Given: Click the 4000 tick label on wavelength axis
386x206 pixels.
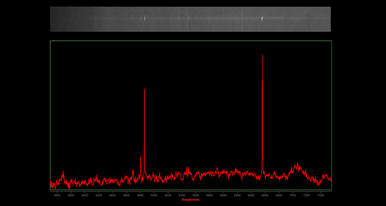Looking at the screenshot, I should tap(85, 195).
